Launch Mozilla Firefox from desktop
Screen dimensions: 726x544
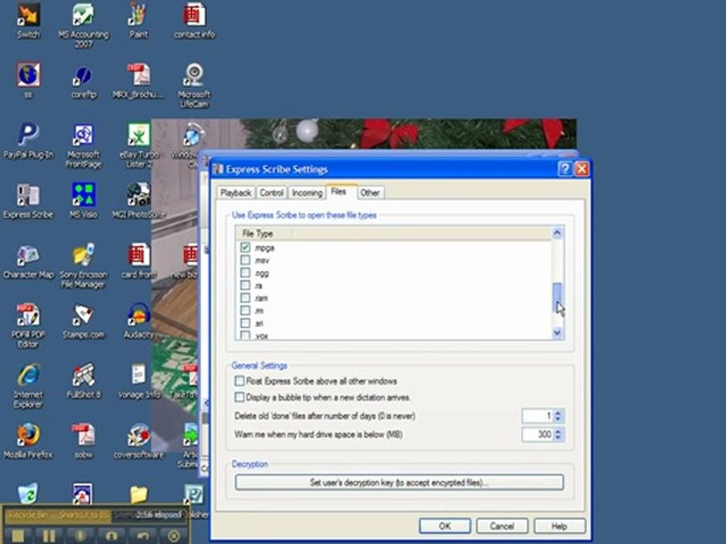[x=28, y=440]
